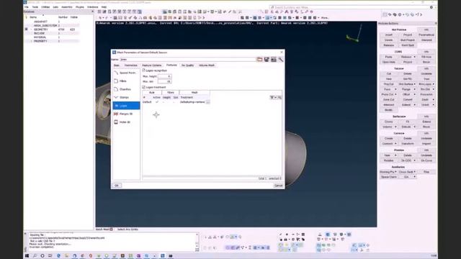Open the Utilities menu
The height and width of the screenshot is (259, 461).
(45, 6)
